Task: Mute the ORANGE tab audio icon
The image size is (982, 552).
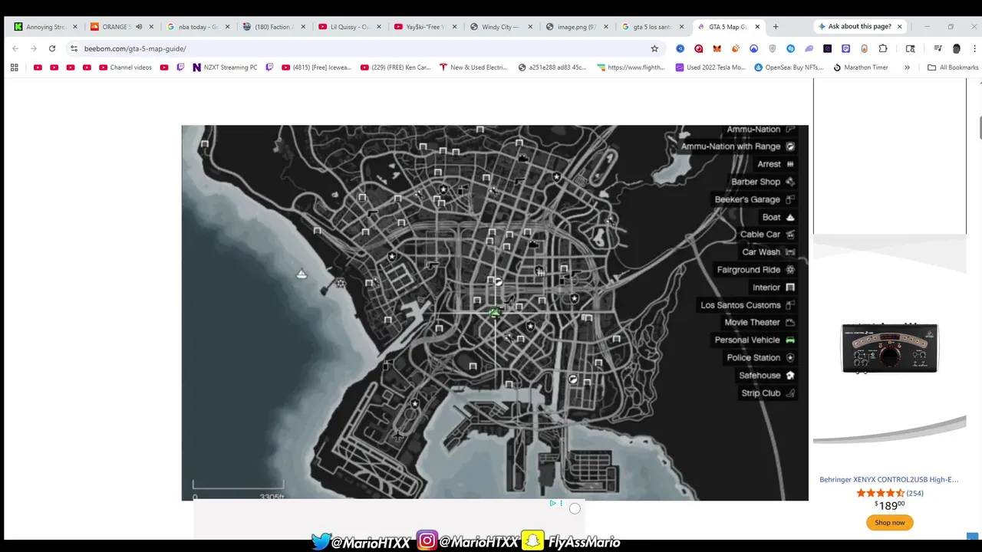Action: pos(139,27)
